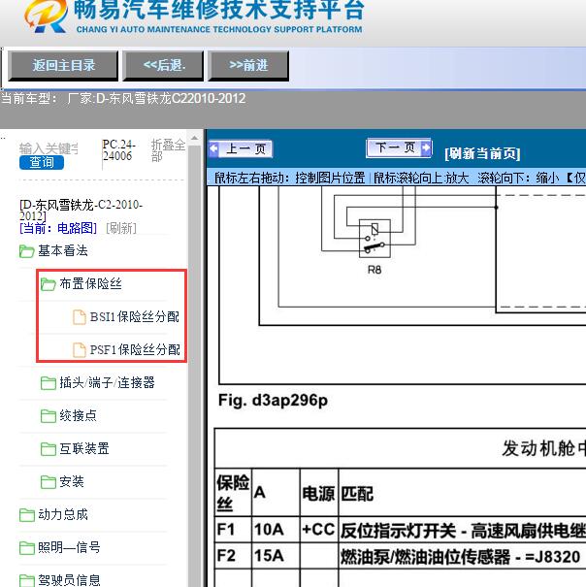Open PSF1保险丝分配 document
The width and height of the screenshot is (586, 587).
[x=135, y=350]
